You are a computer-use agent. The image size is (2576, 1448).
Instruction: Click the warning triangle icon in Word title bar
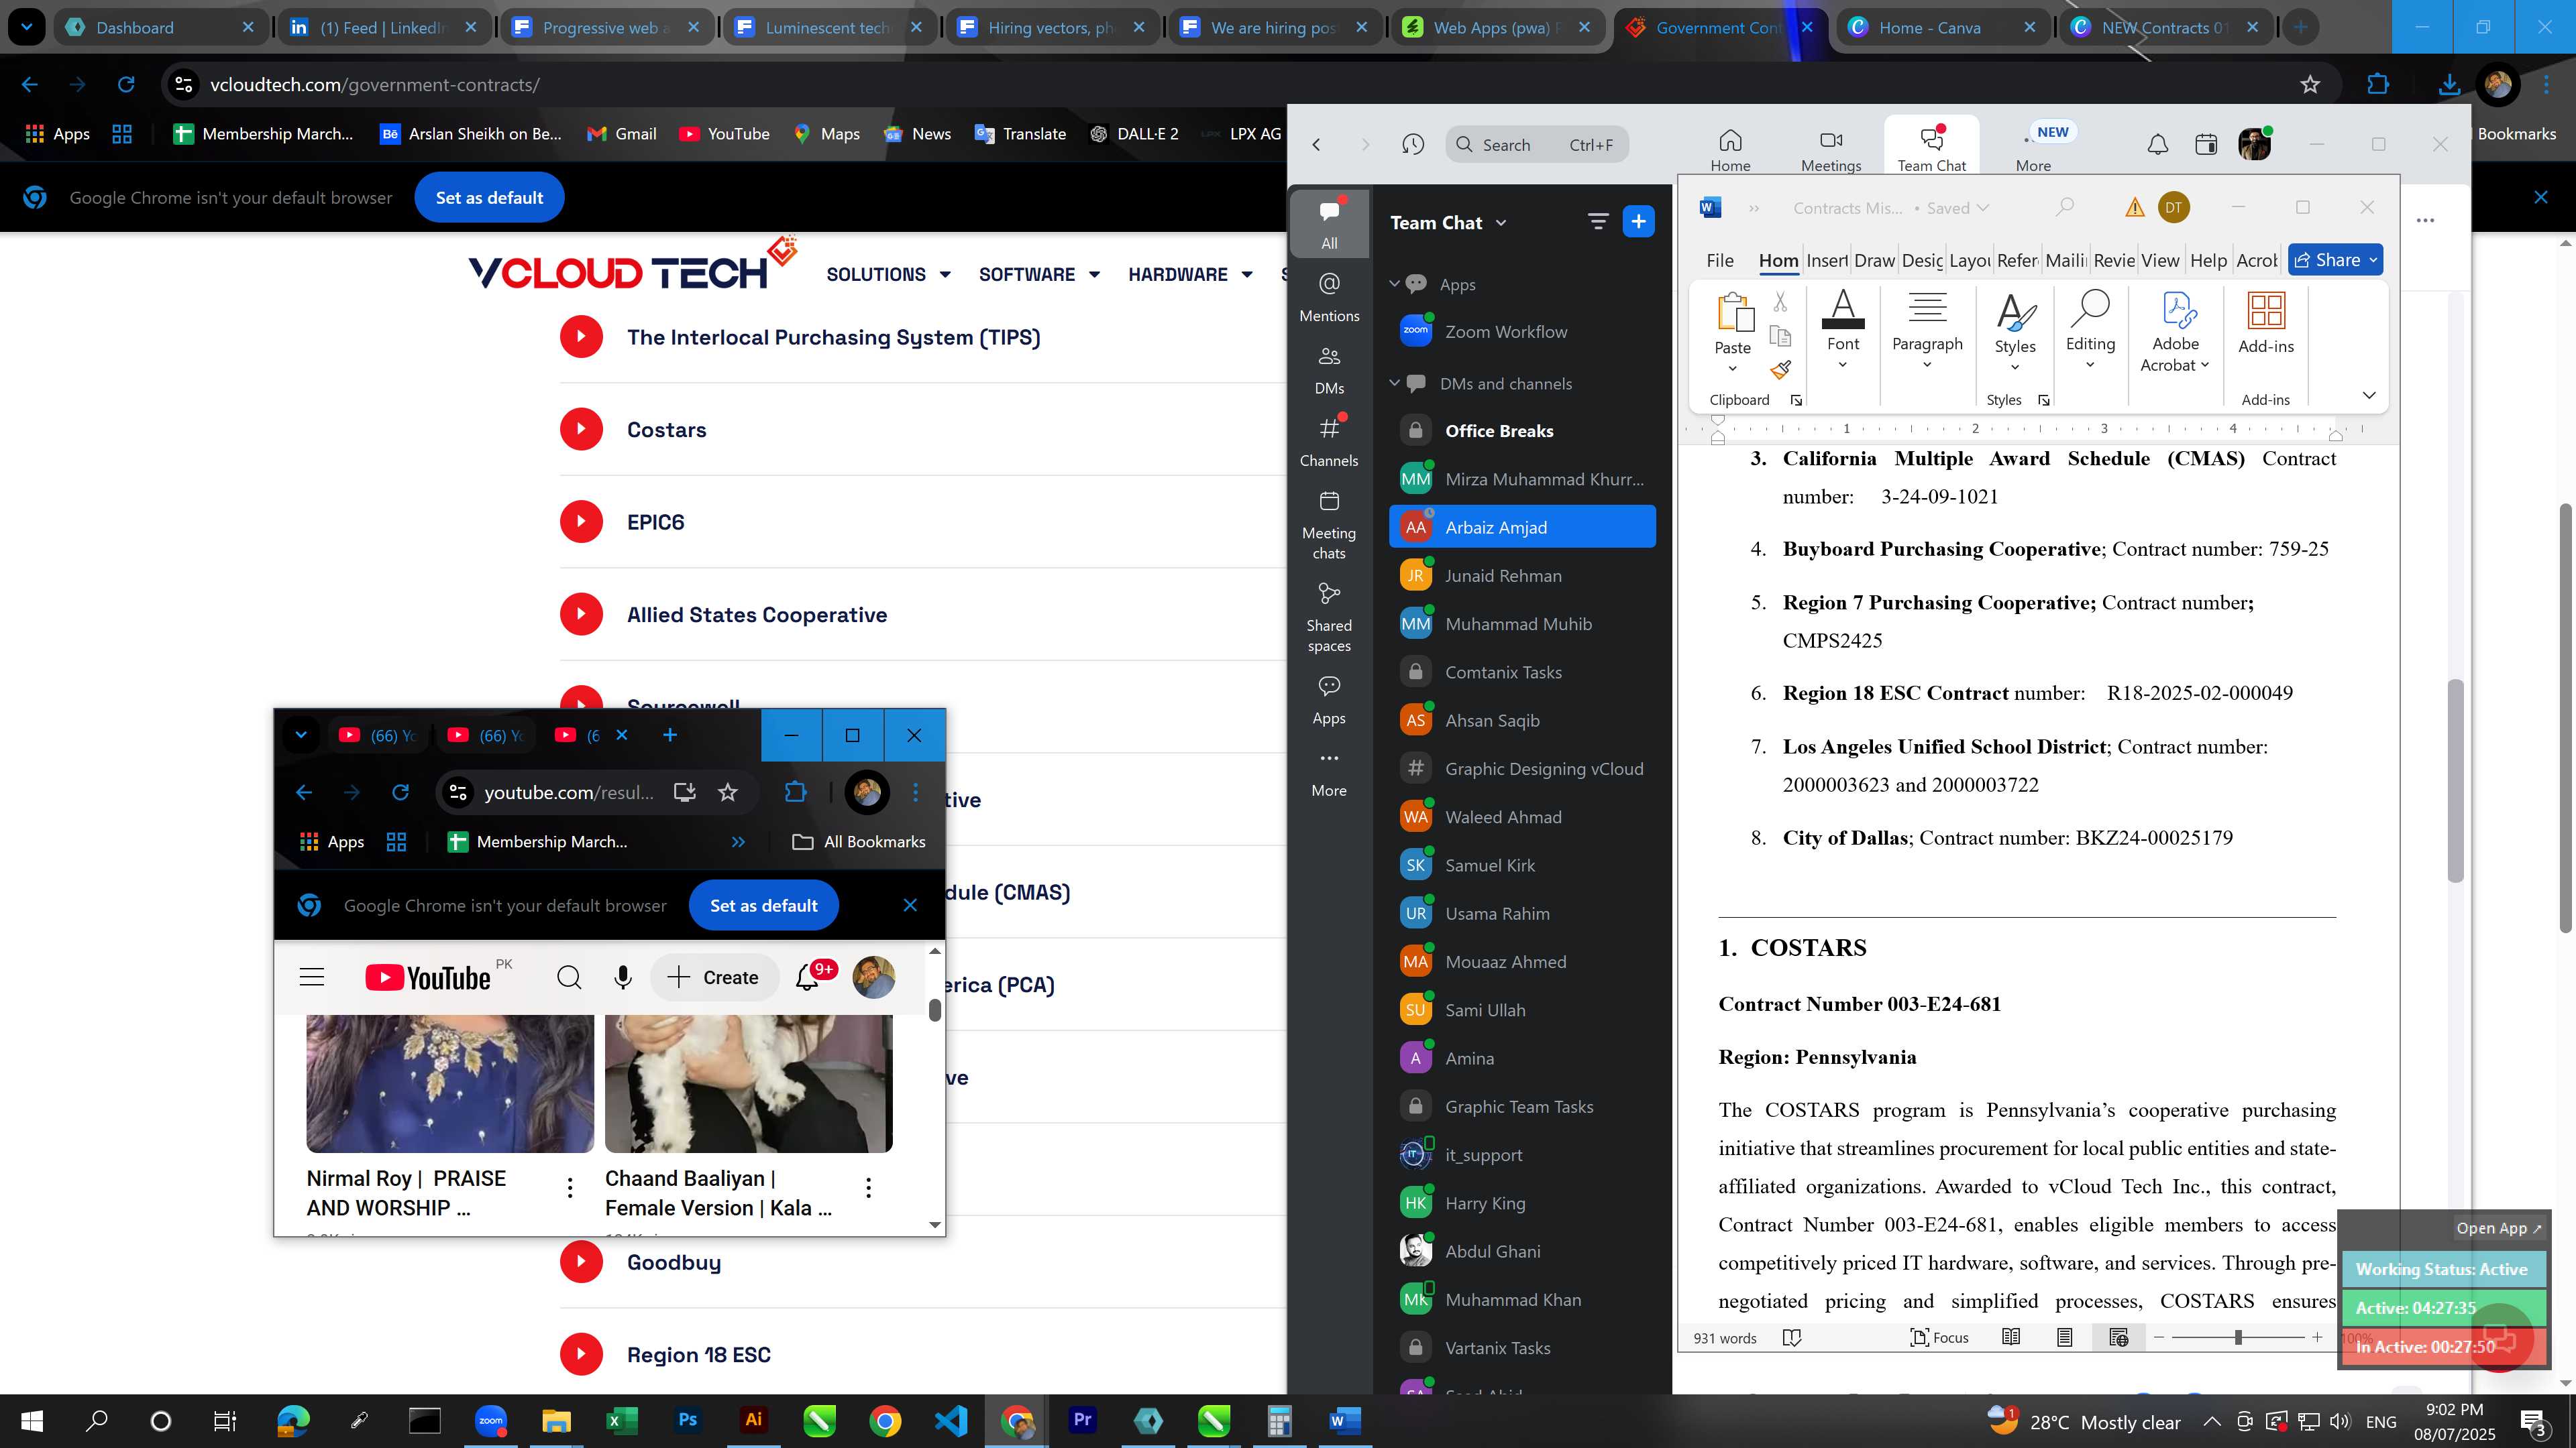(x=2134, y=207)
